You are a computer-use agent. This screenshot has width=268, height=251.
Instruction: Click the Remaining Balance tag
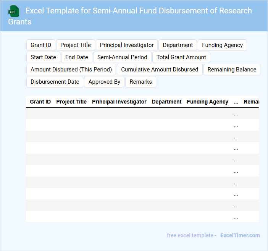[x=232, y=70]
